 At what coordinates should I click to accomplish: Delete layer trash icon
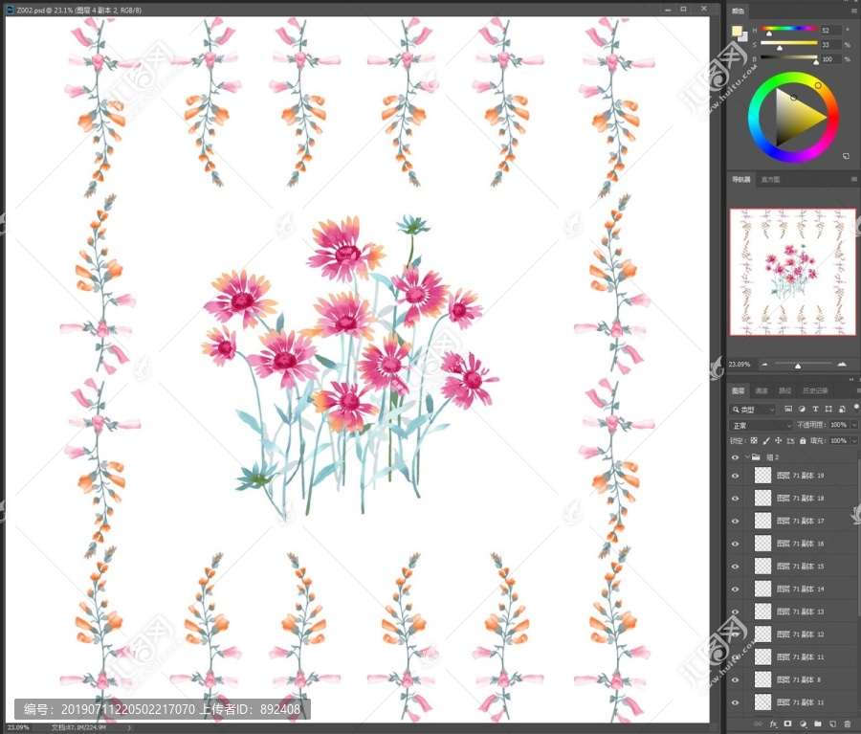tap(848, 724)
